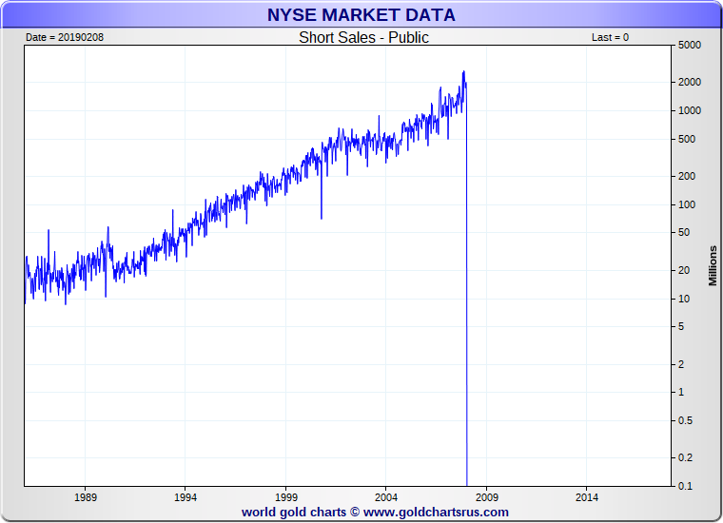
Task: Click the NYSE MARKET DATA title
Action: 361,15
